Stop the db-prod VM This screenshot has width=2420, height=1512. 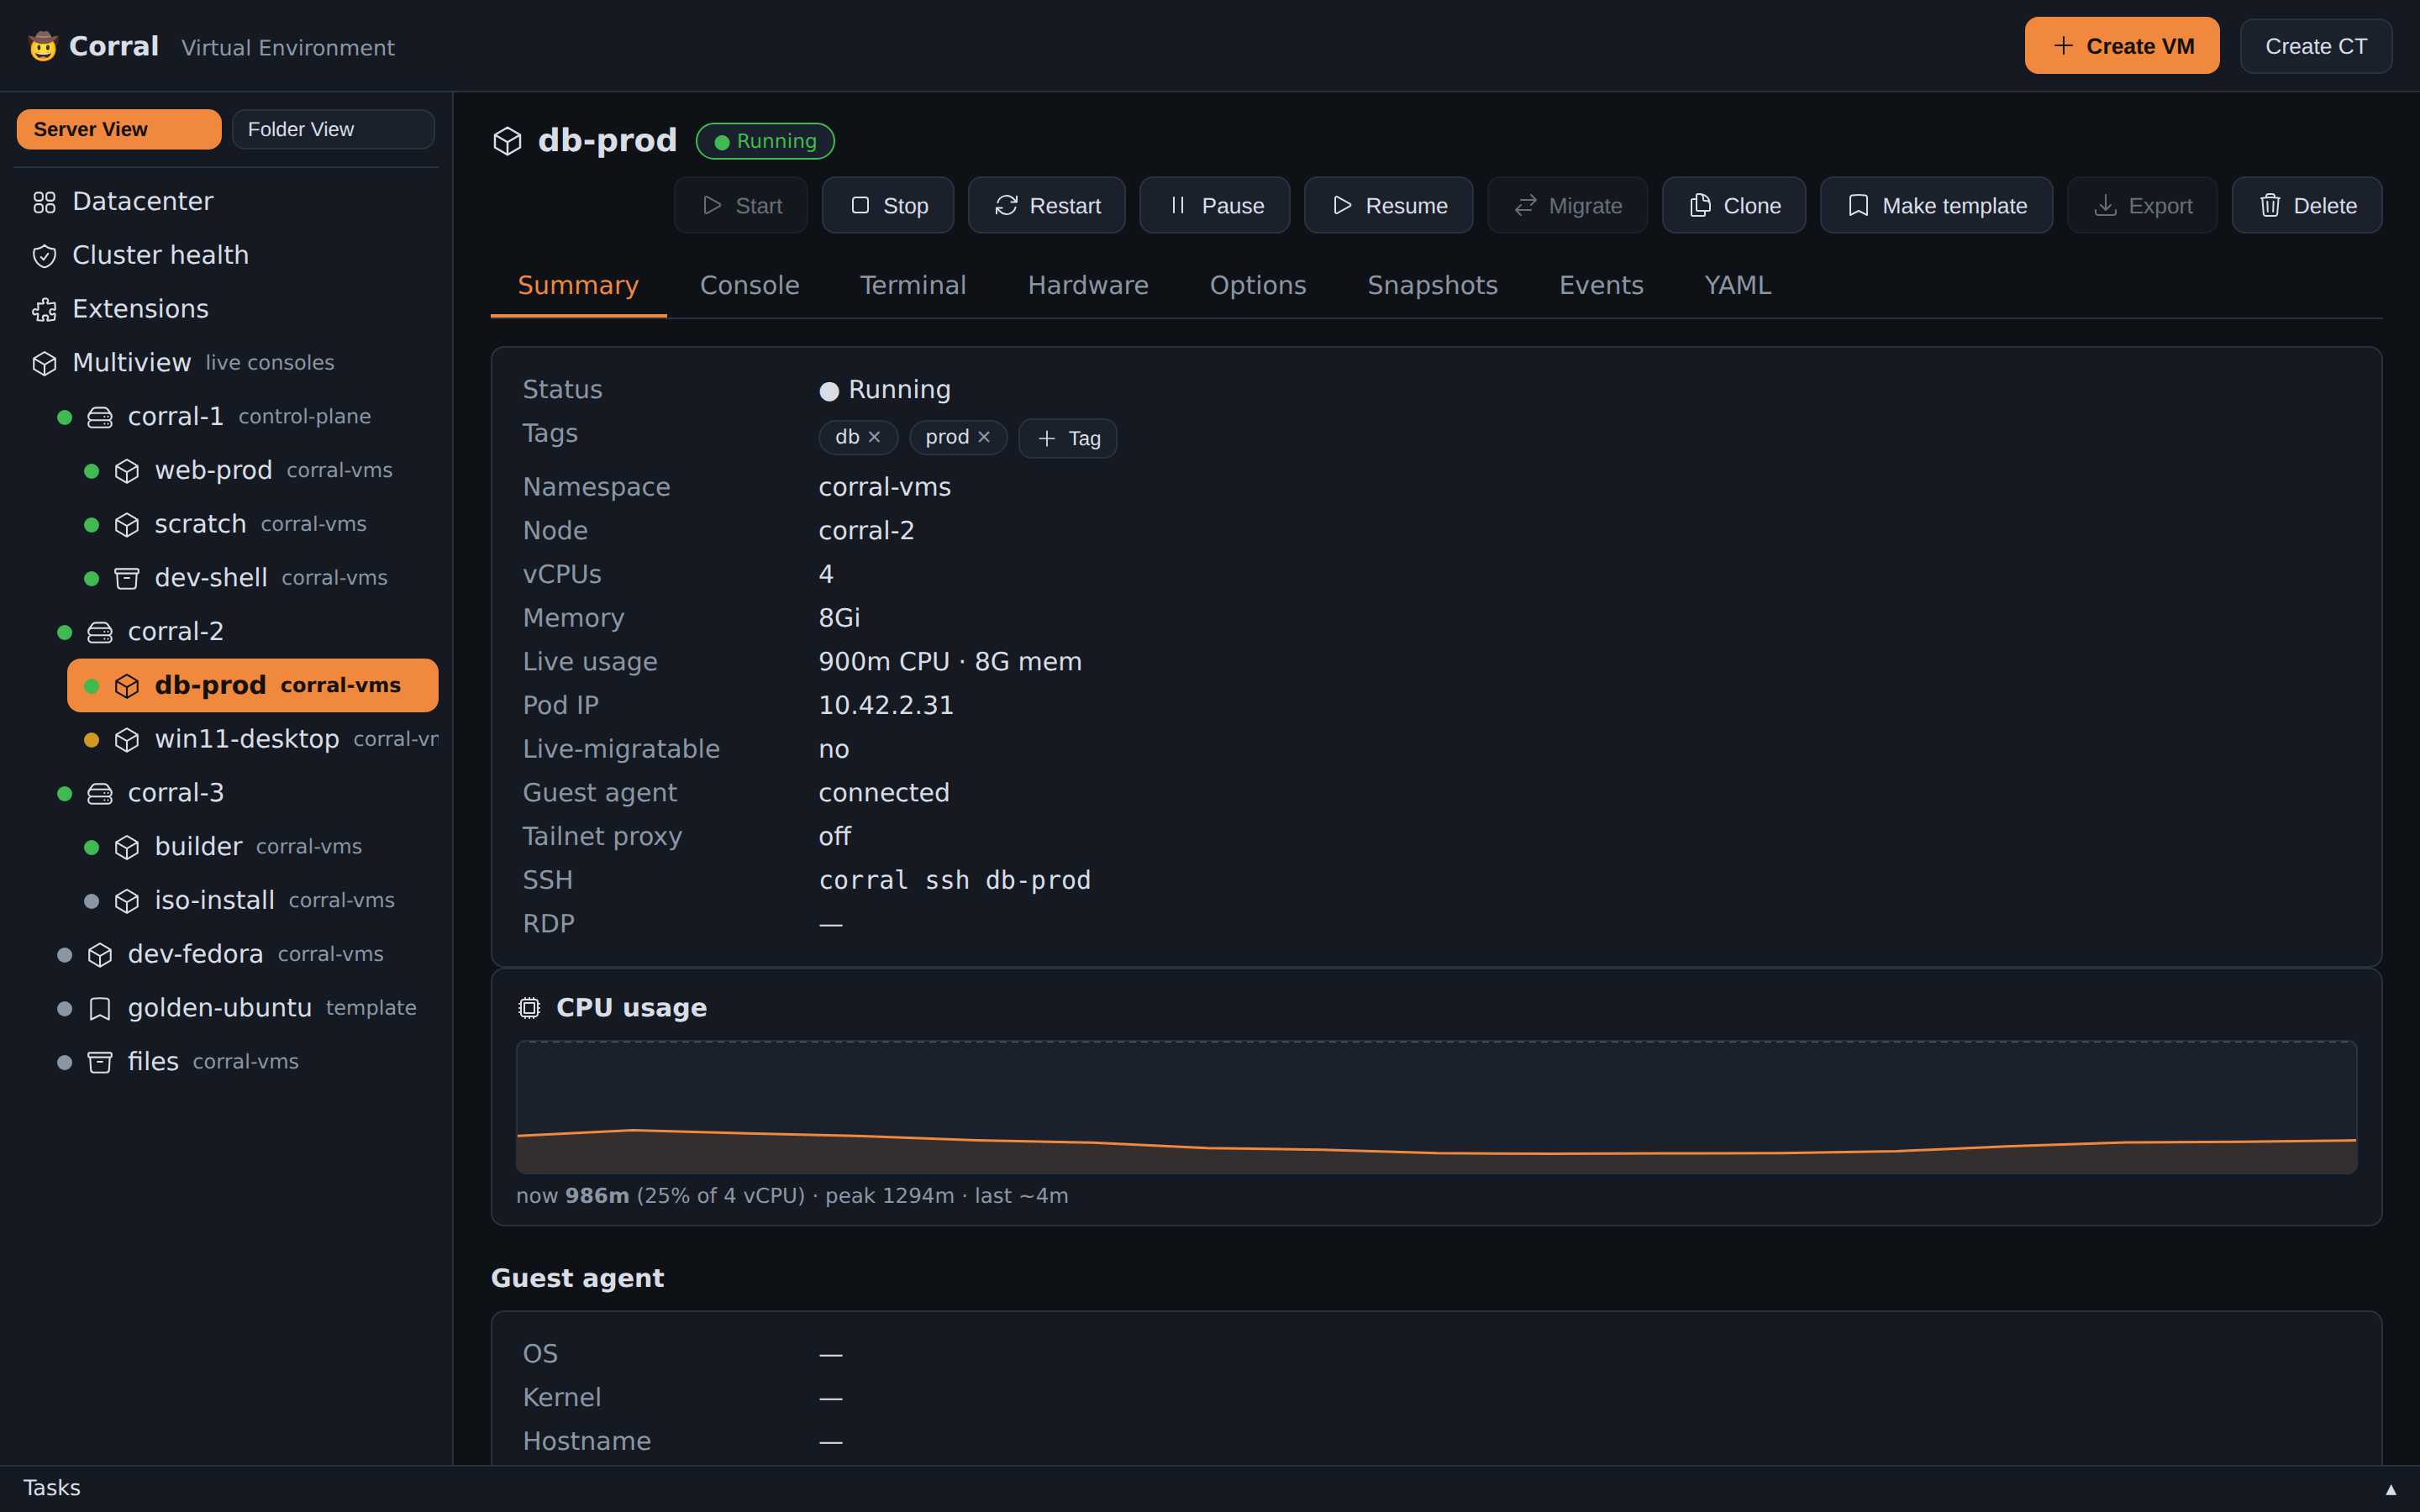point(888,205)
